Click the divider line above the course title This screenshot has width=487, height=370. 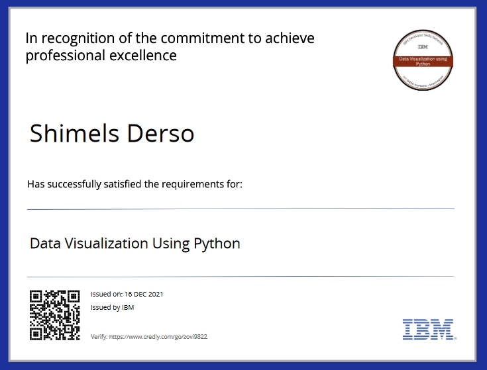(241, 208)
